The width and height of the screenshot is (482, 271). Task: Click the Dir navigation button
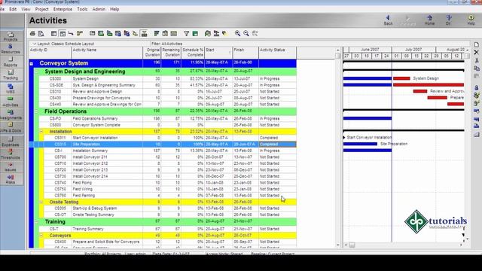click(448, 20)
